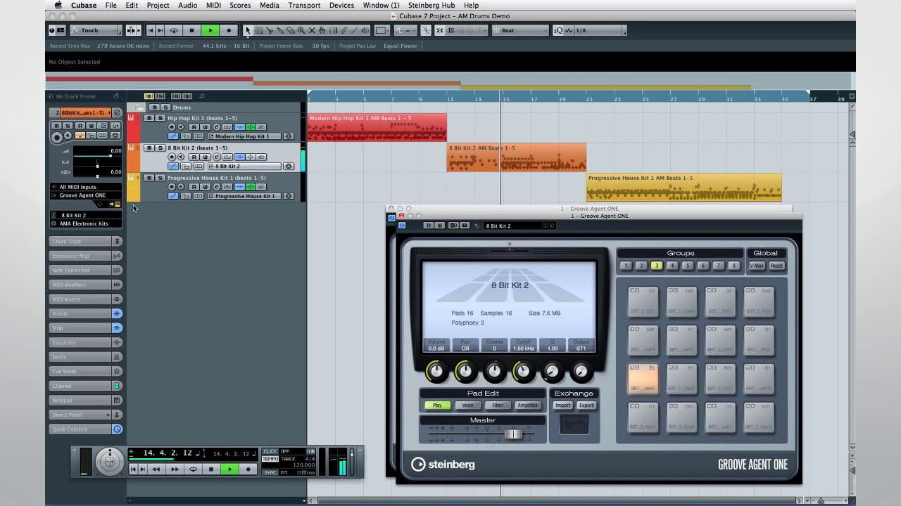Click Reset button in Groove Agent Global
The height and width of the screenshot is (506, 901).
tap(776, 266)
